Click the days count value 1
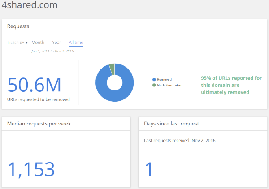The image size is (269, 189). click(149, 169)
